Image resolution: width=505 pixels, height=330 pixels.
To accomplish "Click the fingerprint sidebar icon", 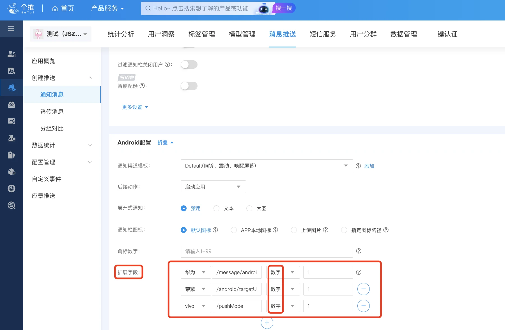I will pyautogui.click(x=12, y=189).
